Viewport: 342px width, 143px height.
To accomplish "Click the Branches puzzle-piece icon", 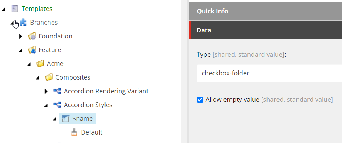I will [23, 23].
